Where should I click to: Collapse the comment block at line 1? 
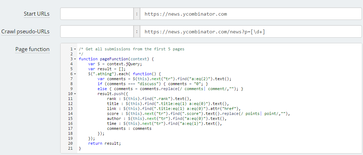point(75,49)
